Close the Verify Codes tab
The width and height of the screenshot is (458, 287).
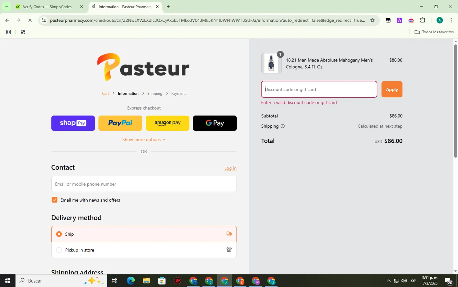click(82, 6)
